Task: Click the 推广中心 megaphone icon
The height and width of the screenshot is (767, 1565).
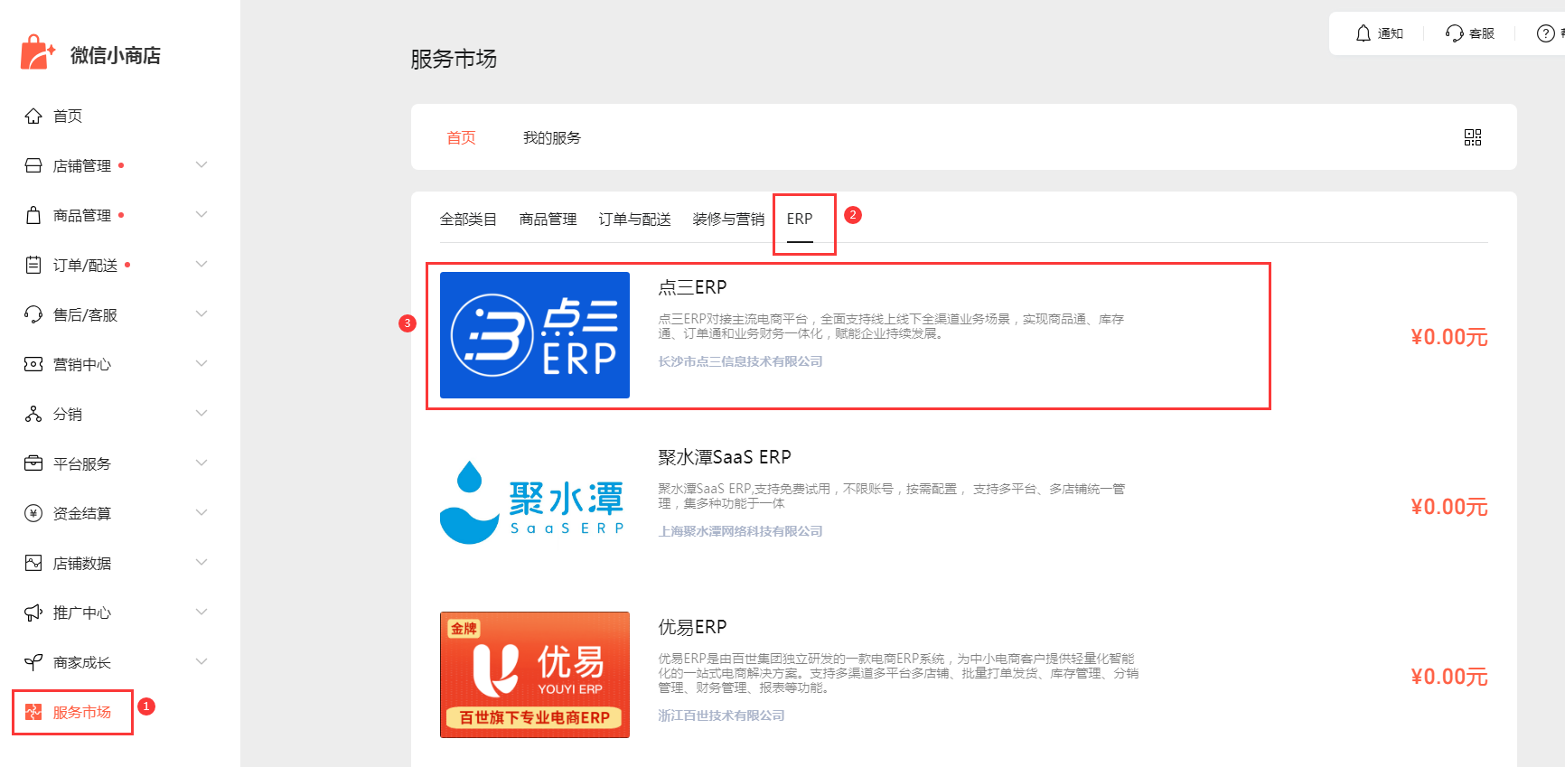Action: 33,613
